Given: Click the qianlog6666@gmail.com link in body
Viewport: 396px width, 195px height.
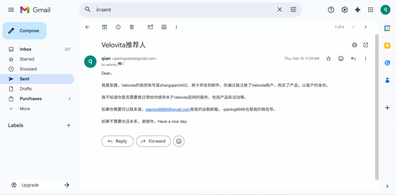Looking at the screenshot, I should tap(168, 110).
